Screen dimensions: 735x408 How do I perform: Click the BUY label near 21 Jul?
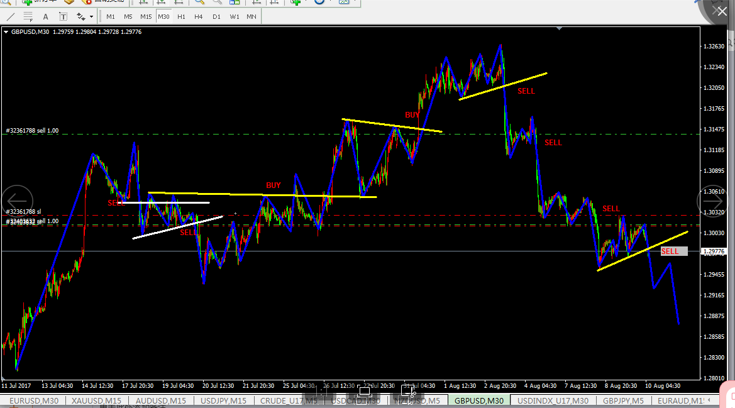[x=274, y=185]
